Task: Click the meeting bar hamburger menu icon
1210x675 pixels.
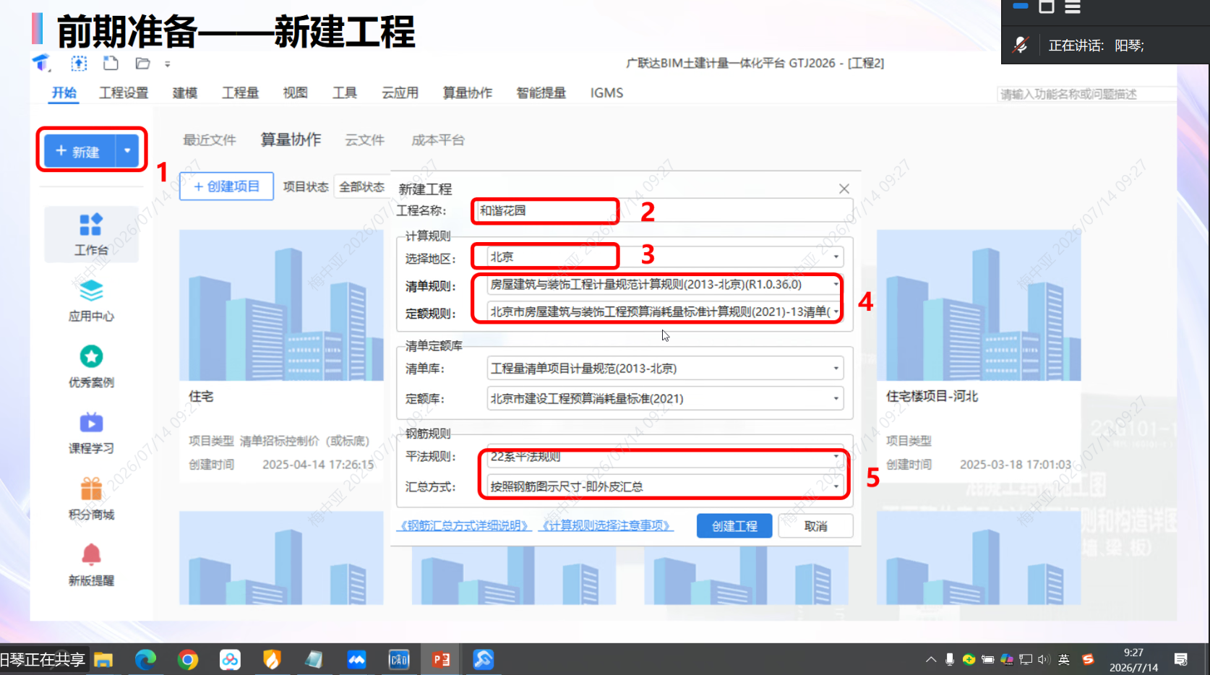Action: 1073,7
